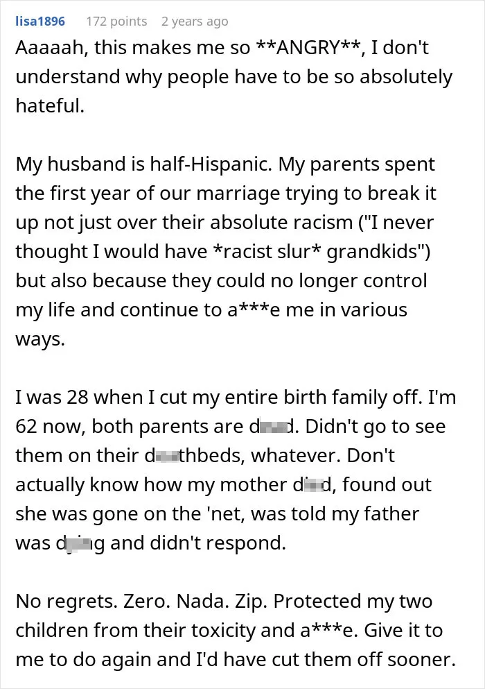Select the word 'hateful.' ending first paragraph
This screenshot has width=485, height=689.
[x=50, y=105]
